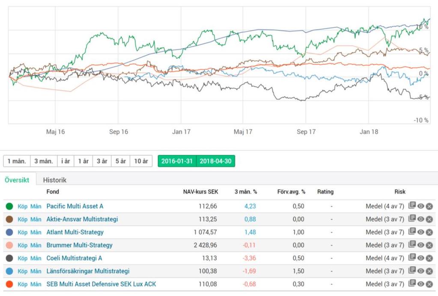This screenshot has height=296, width=438.
Task: Click the 3 mån. % column header
Action: (x=246, y=192)
